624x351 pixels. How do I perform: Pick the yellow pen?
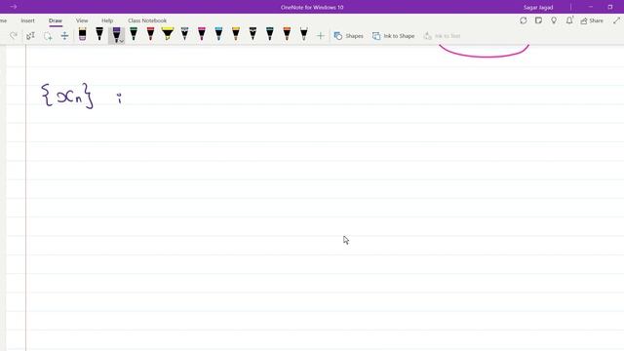[x=236, y=34]
